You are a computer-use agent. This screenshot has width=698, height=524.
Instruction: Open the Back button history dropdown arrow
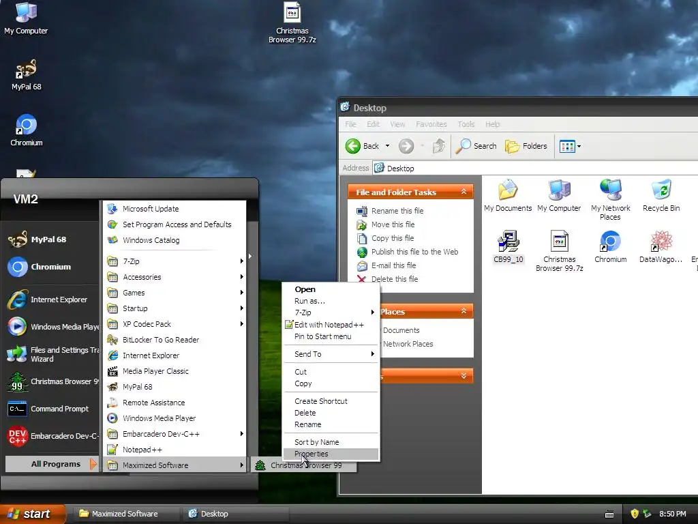pos(387,146)
